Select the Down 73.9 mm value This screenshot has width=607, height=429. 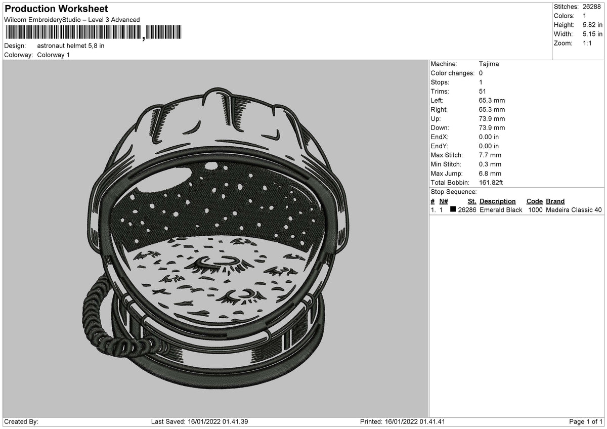[492, 128]
